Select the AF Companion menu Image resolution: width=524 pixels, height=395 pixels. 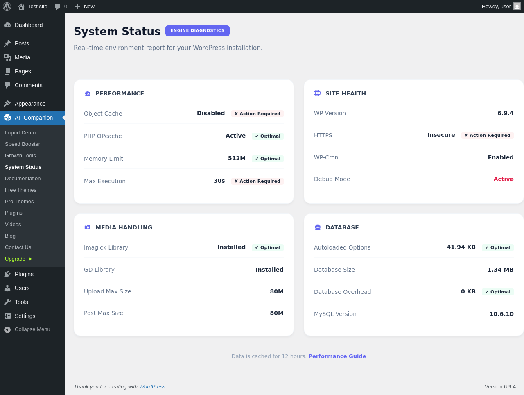click(x=33, y=118)
